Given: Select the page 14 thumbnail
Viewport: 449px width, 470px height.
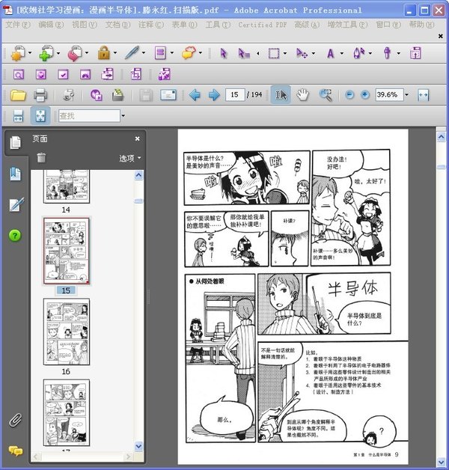Looking at the screenshot, I should click(67, 186).
